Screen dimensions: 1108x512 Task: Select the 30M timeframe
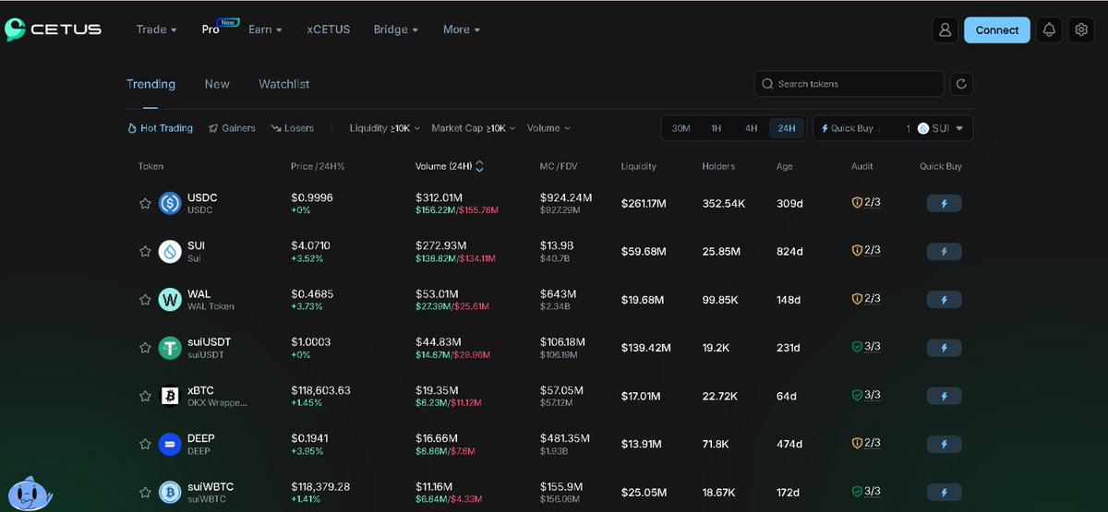coord(681,128)
